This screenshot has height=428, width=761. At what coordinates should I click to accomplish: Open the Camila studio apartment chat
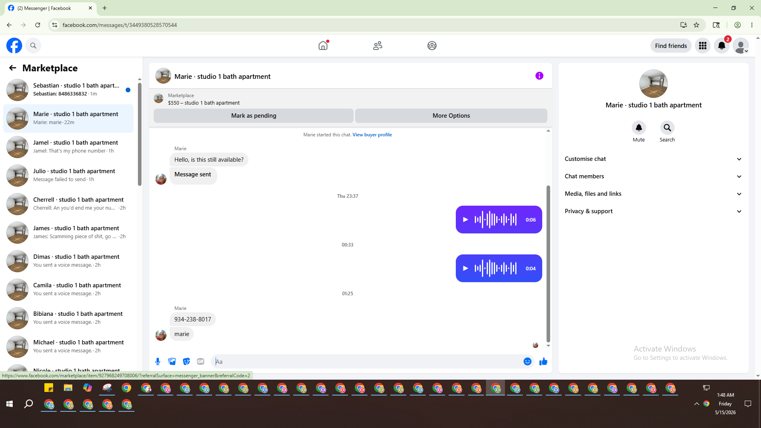[x=68, y=290]
